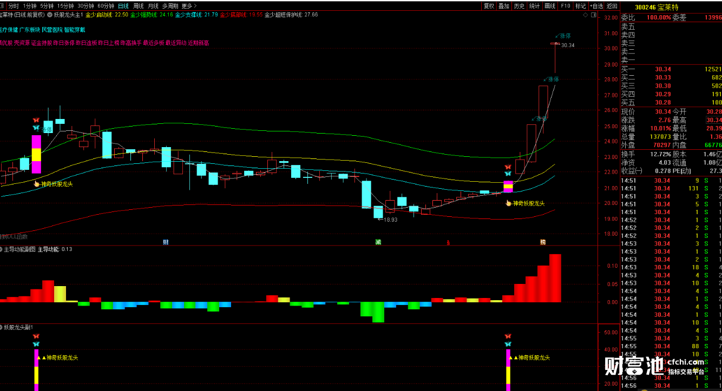Click the 返回 back button
This screenshot has width=722, height=391.
[x=612, y=6]
